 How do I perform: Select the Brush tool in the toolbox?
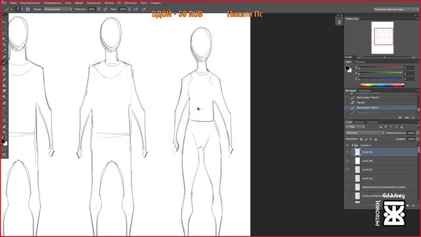tap(5, 63)
